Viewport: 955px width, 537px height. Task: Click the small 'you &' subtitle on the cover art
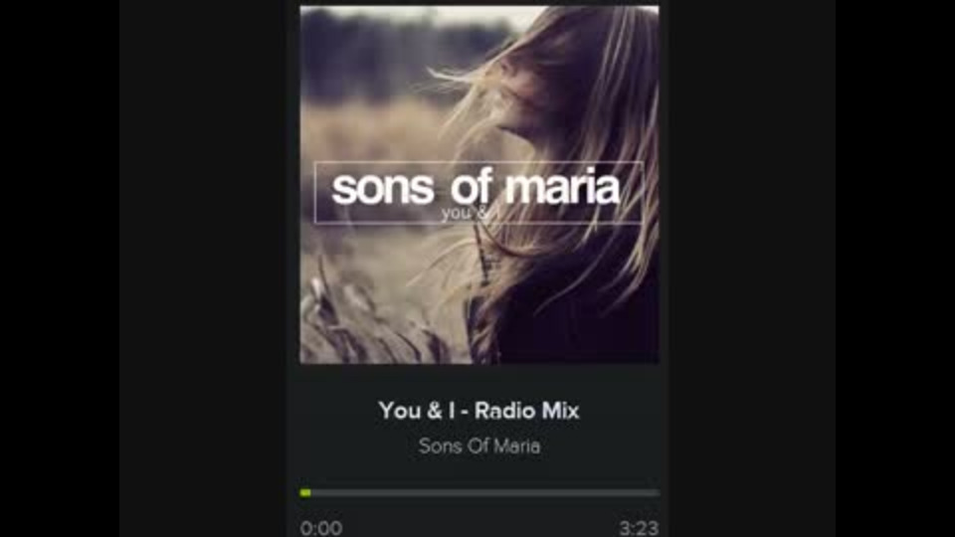(465, 213)
